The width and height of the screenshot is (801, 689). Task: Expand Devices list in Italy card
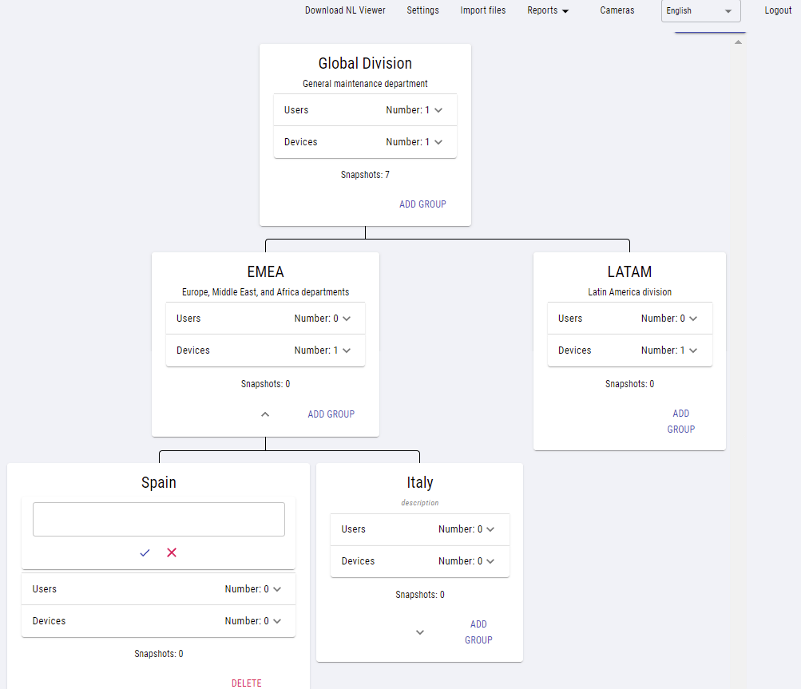point(490,561)
